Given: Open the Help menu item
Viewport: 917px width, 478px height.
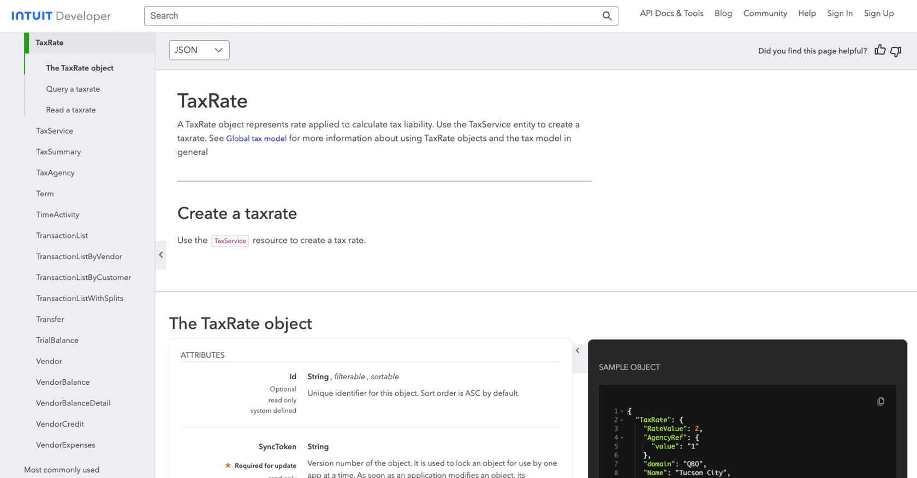Looking at the screenshot, I should coord(807,13).
